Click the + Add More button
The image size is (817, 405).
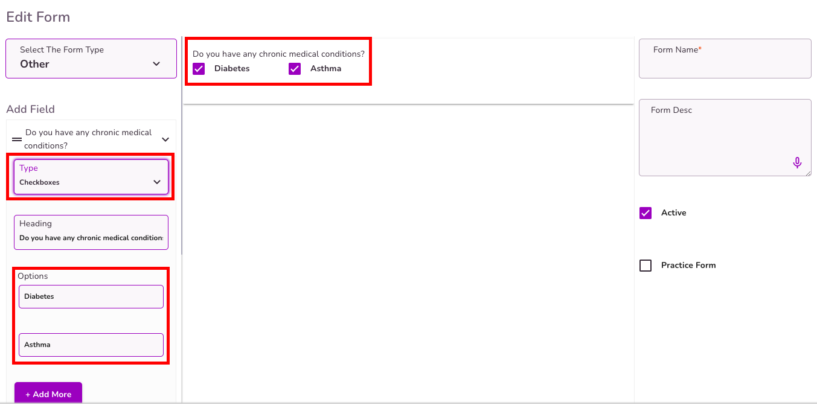point(48,393)
